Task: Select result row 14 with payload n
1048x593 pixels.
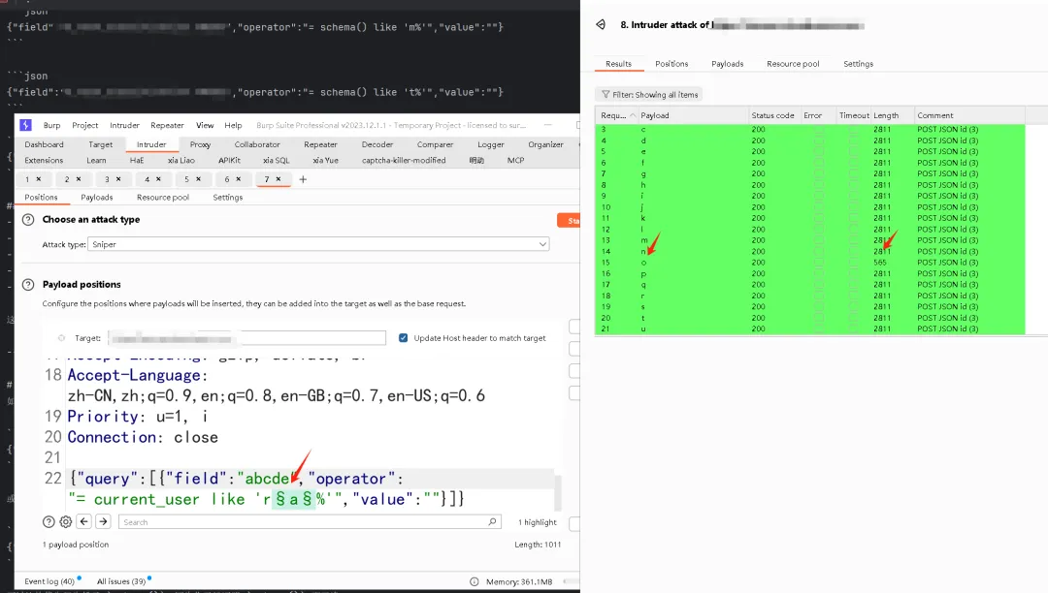Action: [x=809, y=252]
